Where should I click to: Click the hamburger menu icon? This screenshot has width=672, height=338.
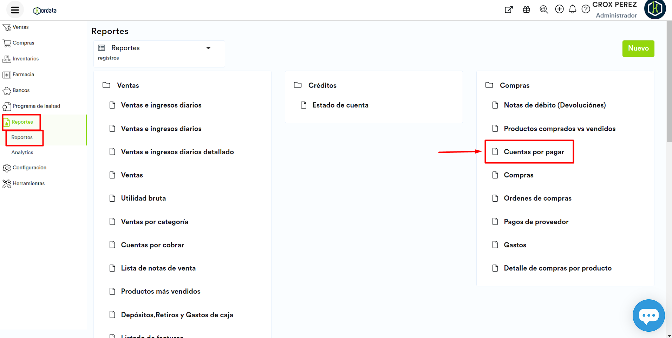[x=15, y=10]
